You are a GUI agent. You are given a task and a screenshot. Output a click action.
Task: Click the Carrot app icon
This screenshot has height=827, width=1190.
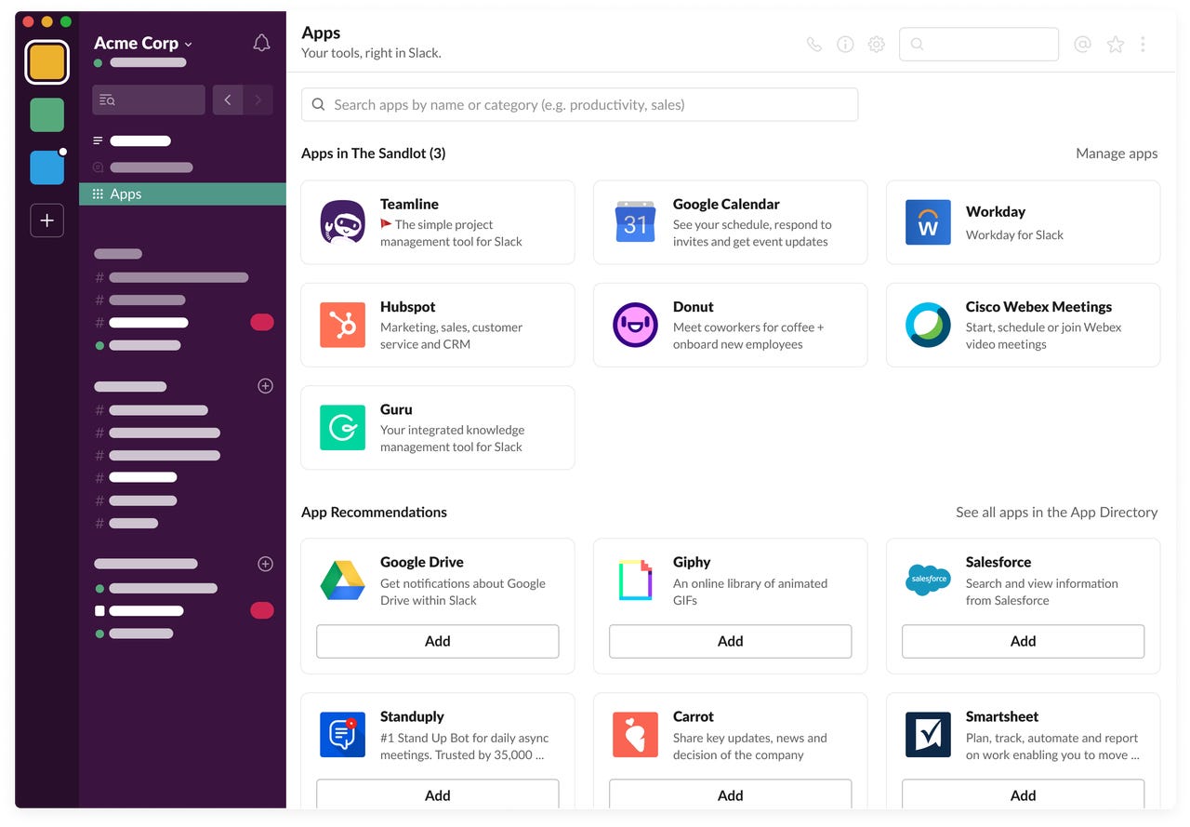click(x=635, y=735)
